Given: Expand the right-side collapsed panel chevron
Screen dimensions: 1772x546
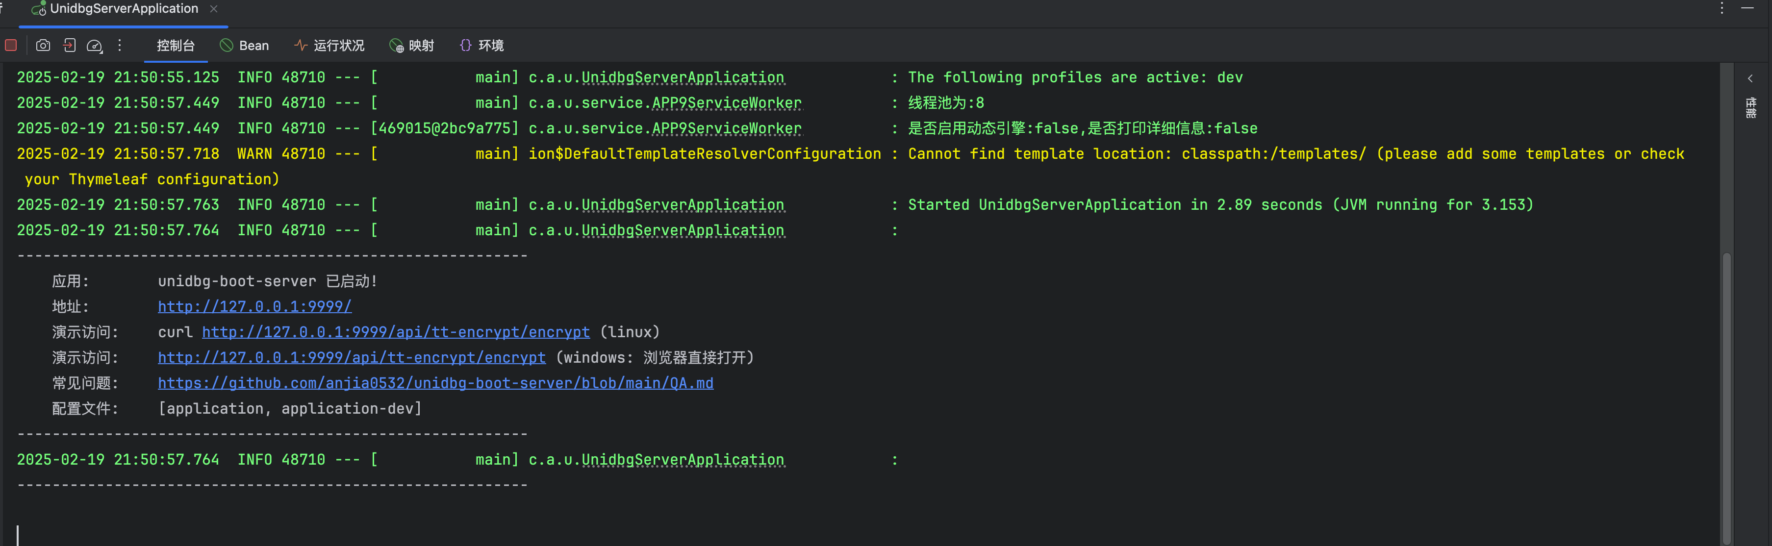Looking at the screenshot, I should point(1750,78).
